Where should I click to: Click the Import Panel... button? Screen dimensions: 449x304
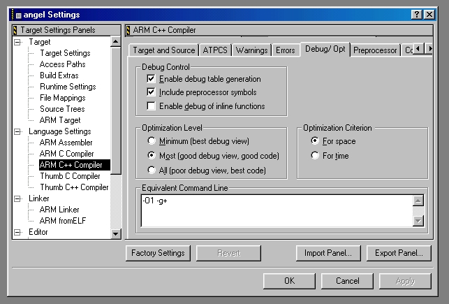[328, 253]
